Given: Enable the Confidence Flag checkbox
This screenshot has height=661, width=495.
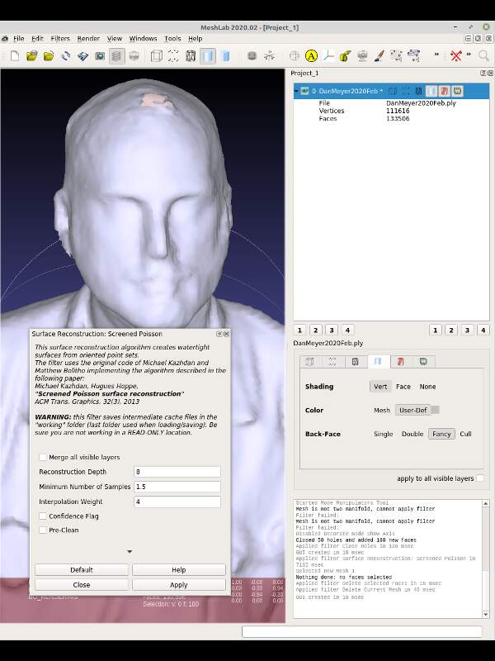Looking at the screenshot, I should point(43,516).
